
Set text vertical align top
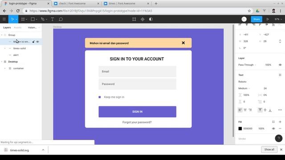pos(260,110)
